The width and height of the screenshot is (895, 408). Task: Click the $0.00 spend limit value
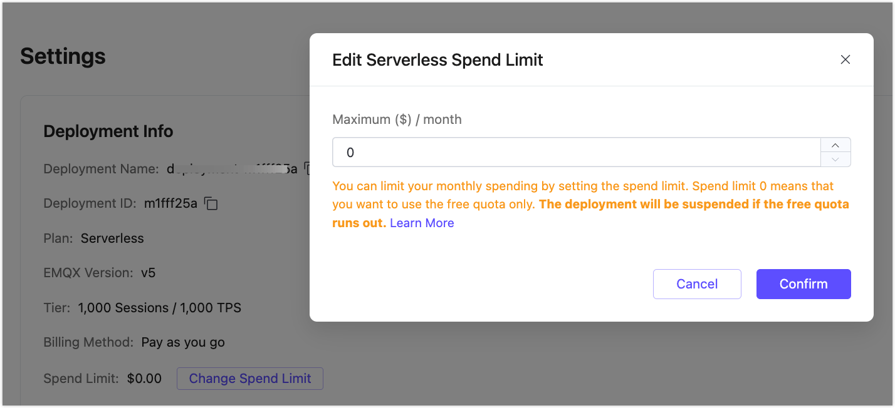(x=144, y=379)
